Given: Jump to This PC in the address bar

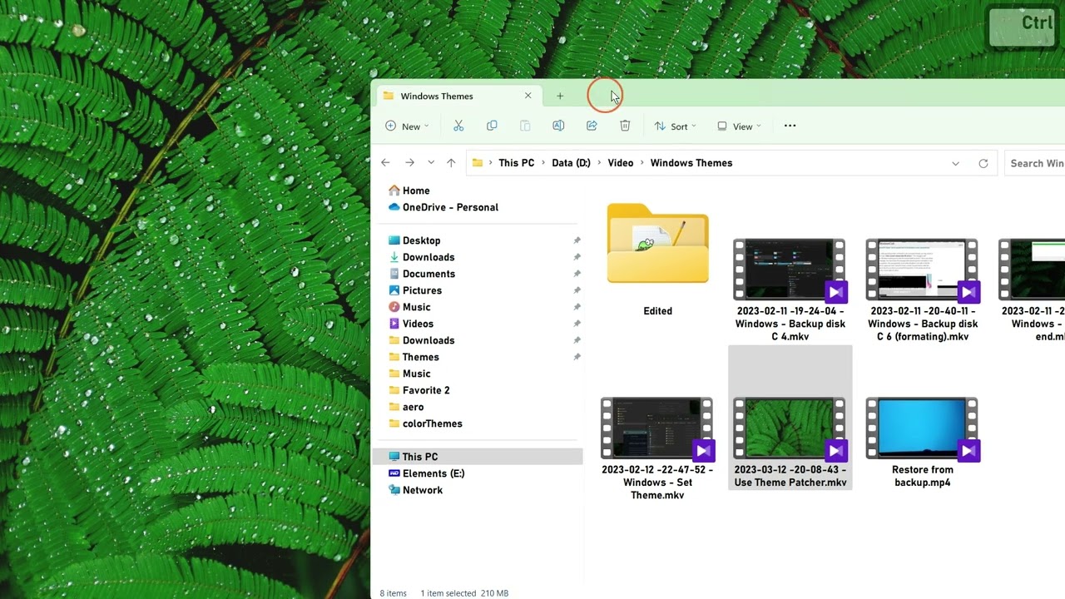Looking at the screenshot, I should click(517, 163).
